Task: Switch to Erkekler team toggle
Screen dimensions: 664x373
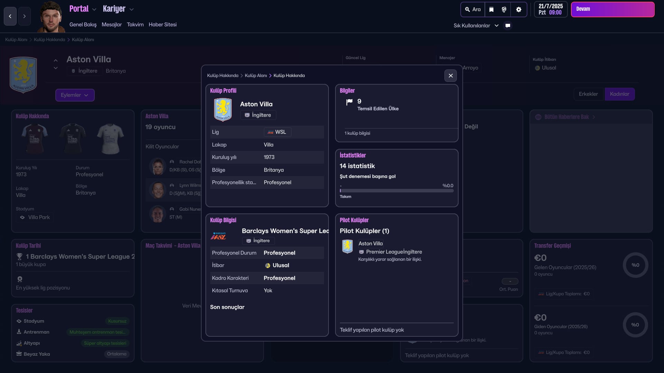Action: [588, 94]
